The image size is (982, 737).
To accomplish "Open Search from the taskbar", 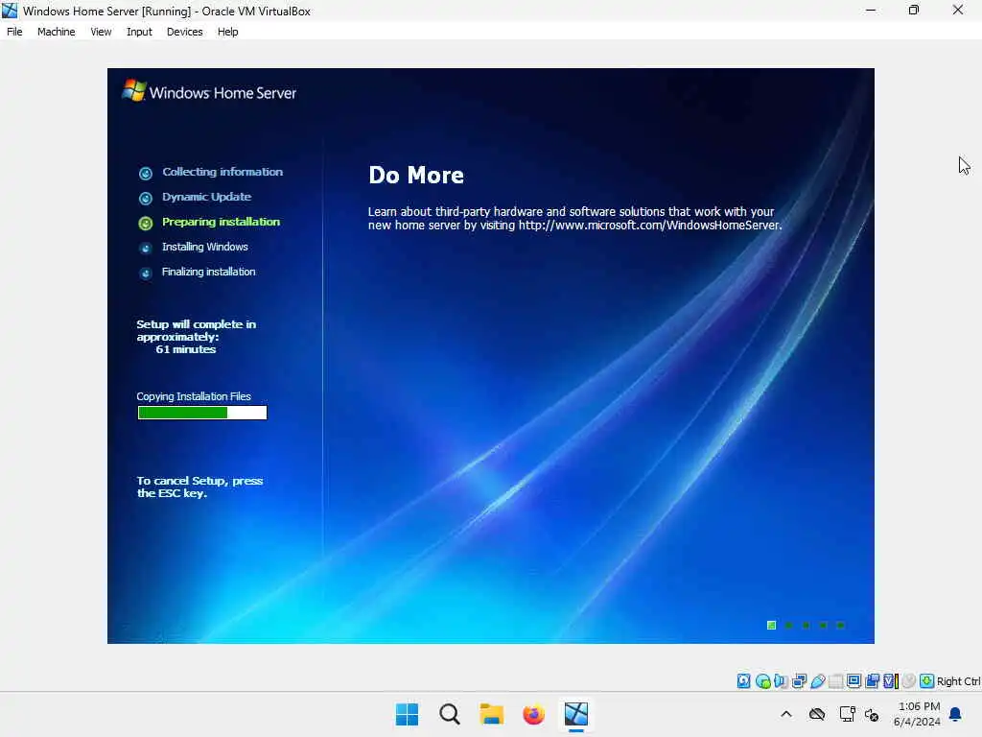I will (449, 714).
